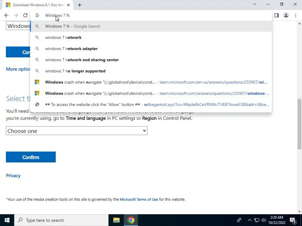The image size is (302, 226).
Task: Go back with the browser back arrow
Action: point(6,15)
